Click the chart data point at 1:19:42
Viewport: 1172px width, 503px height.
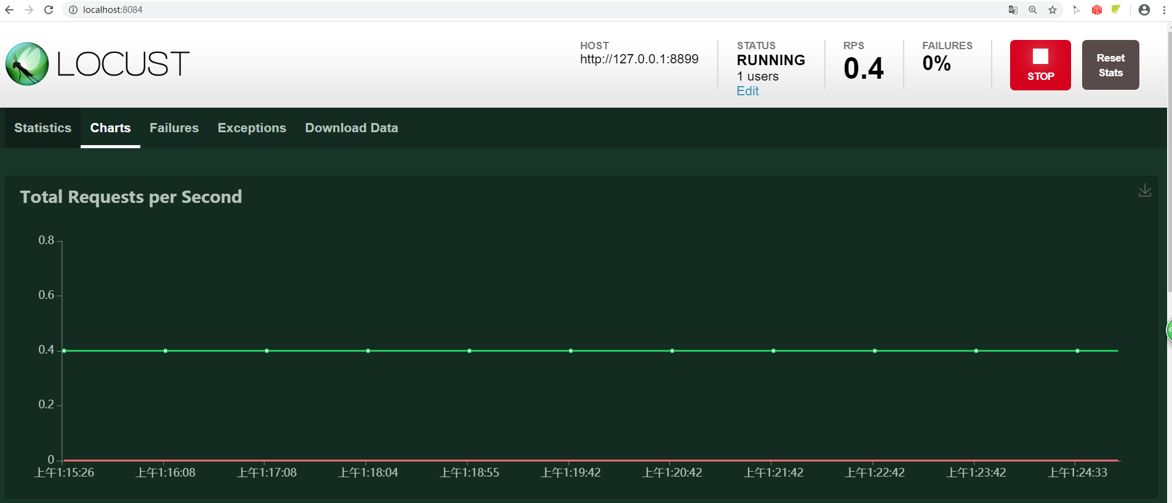click(571, 351)
